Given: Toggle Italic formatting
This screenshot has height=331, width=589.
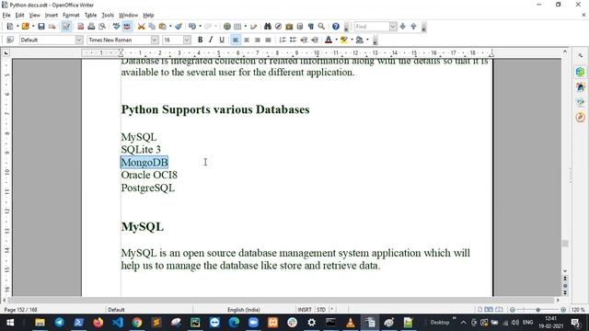Looking at the screenshot, I should (211, 40).
